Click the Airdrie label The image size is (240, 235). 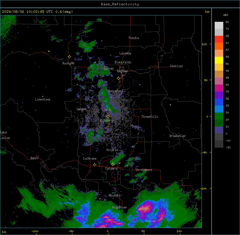tap(112, 150)
